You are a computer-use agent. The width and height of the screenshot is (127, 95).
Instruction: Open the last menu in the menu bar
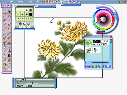pos(39,1)
